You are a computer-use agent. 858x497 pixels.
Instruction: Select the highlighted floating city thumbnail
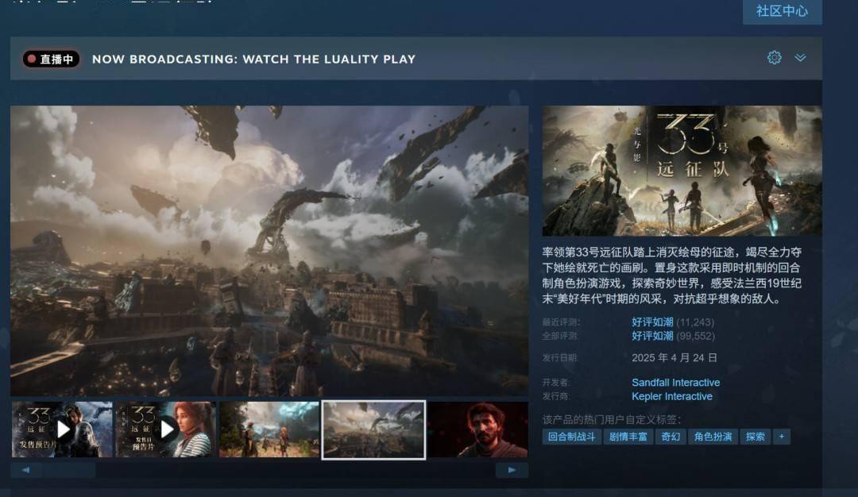point(373,430)
